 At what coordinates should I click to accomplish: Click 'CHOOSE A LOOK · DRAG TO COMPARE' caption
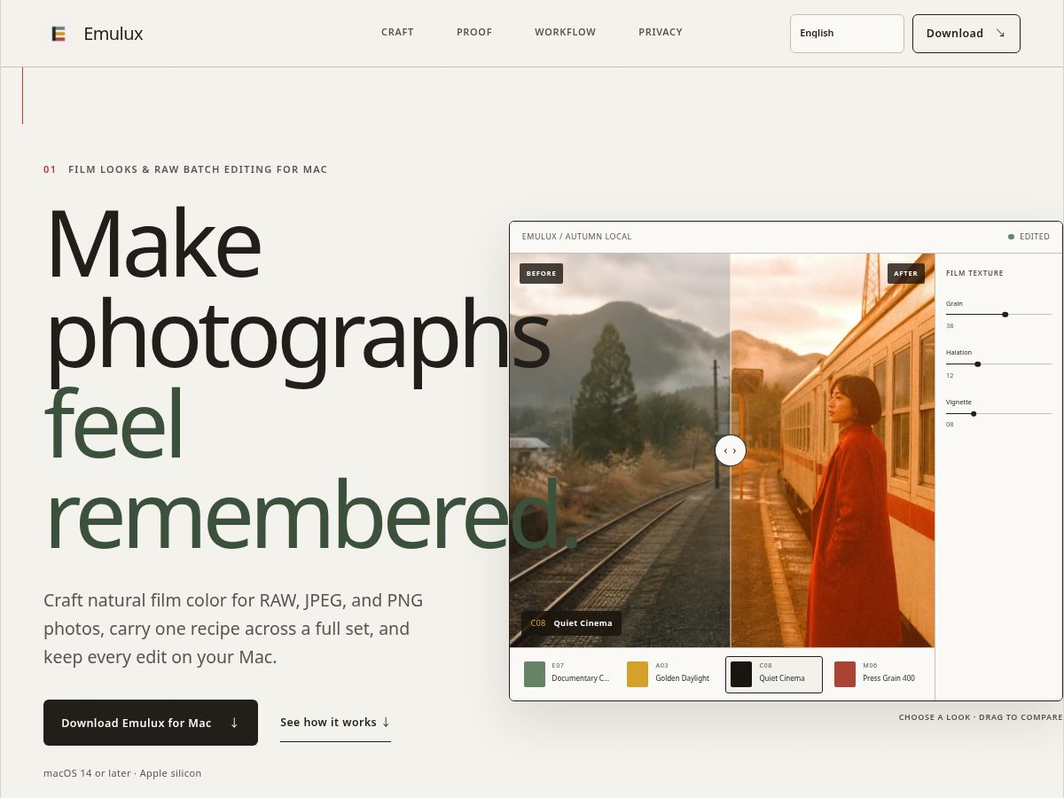point(980,717)
